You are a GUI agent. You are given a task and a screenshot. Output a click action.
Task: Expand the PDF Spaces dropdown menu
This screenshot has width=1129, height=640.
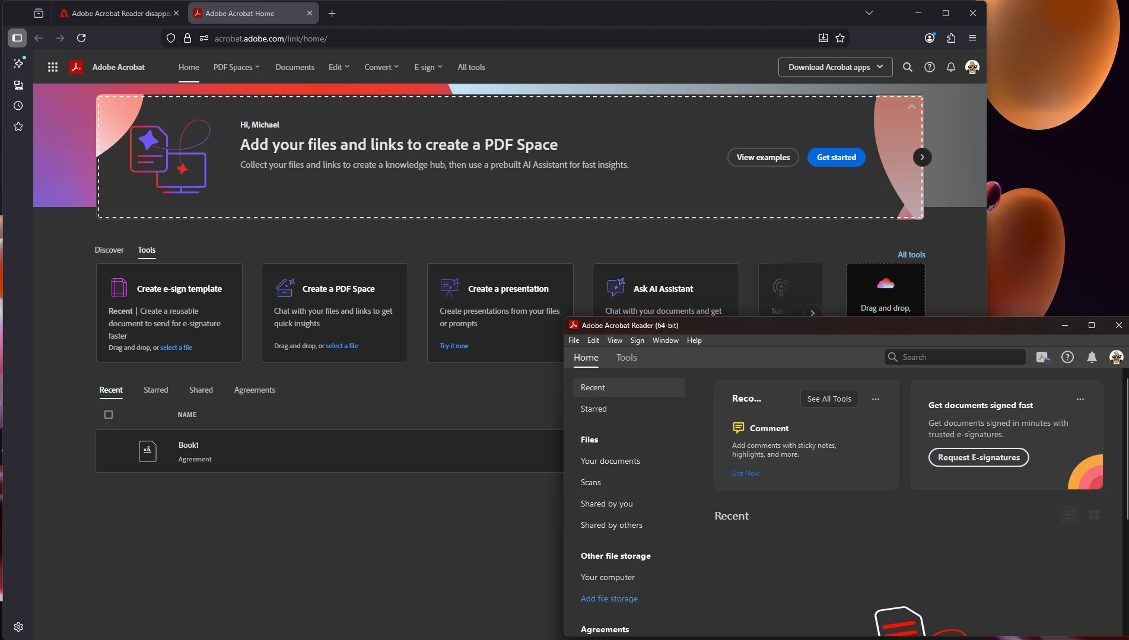click(236, 67)
